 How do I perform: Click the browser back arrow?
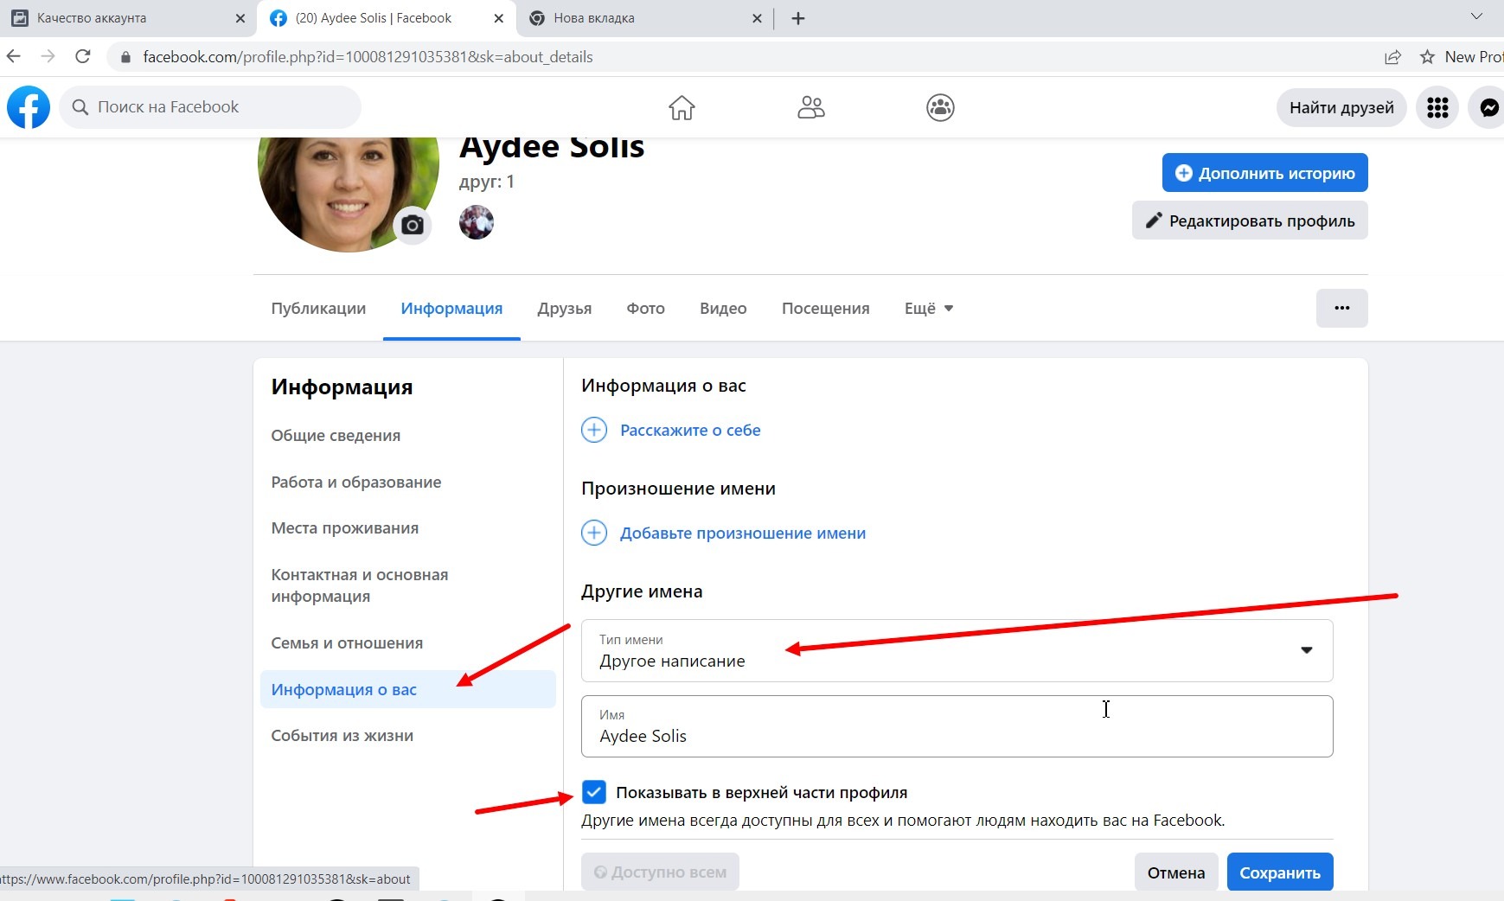tap(14, 56)
